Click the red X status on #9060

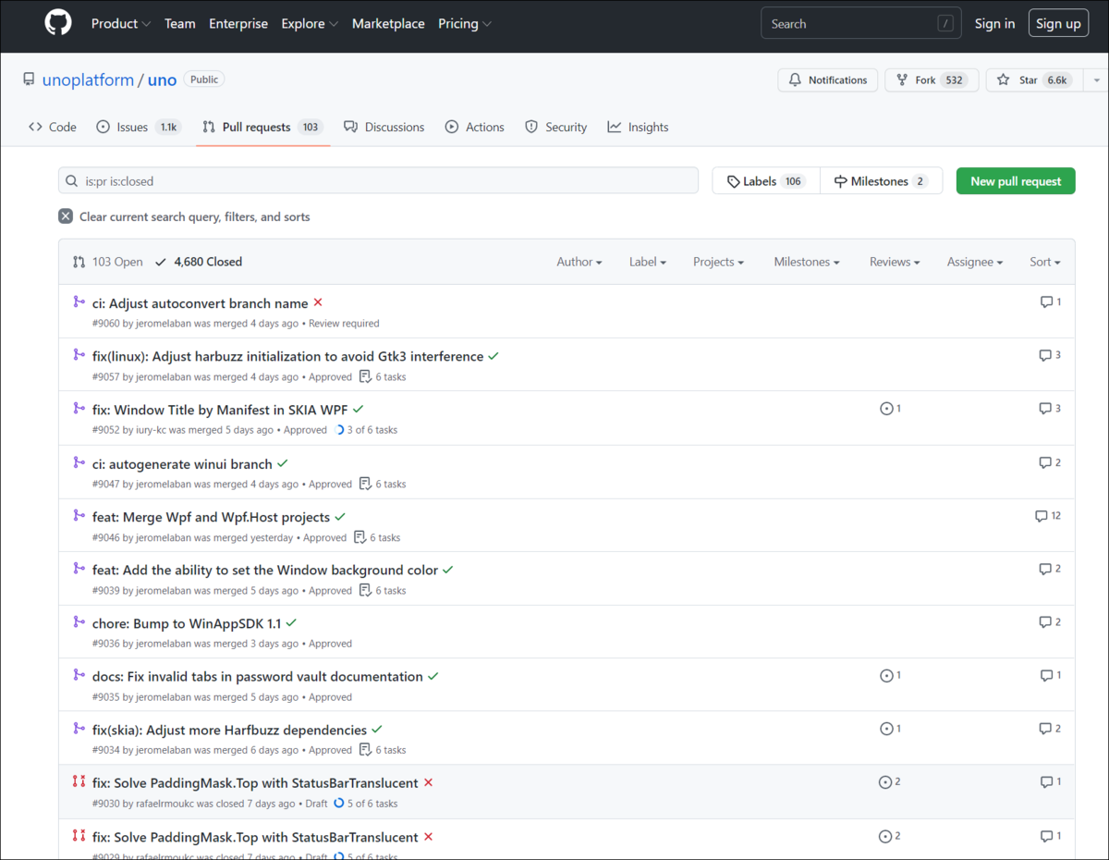pos(318,302)
